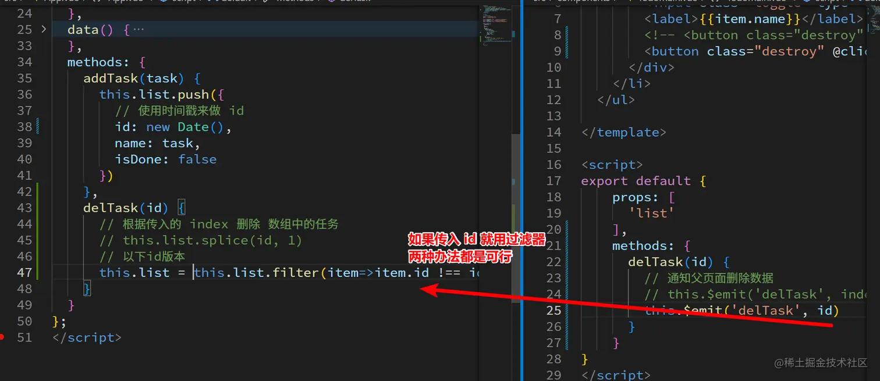Click the '<script>' tag on line 16

pos(612,165)
